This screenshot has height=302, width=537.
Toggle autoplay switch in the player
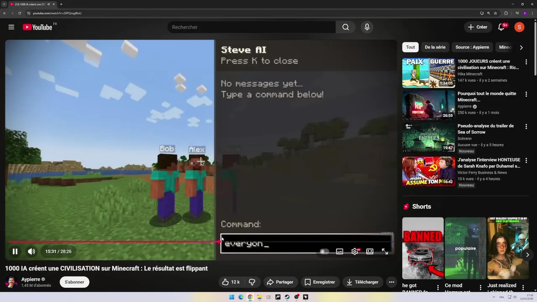coord(323,251)
